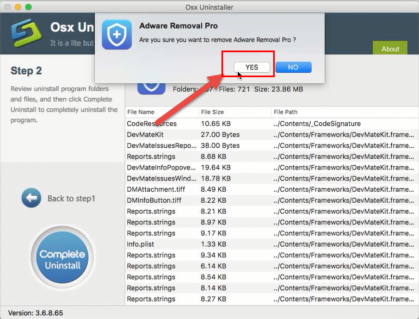The height and width of the screenshot is (319, 419).
Task: Click the Complete Uninstall button
Action: [x=63, y=257]
